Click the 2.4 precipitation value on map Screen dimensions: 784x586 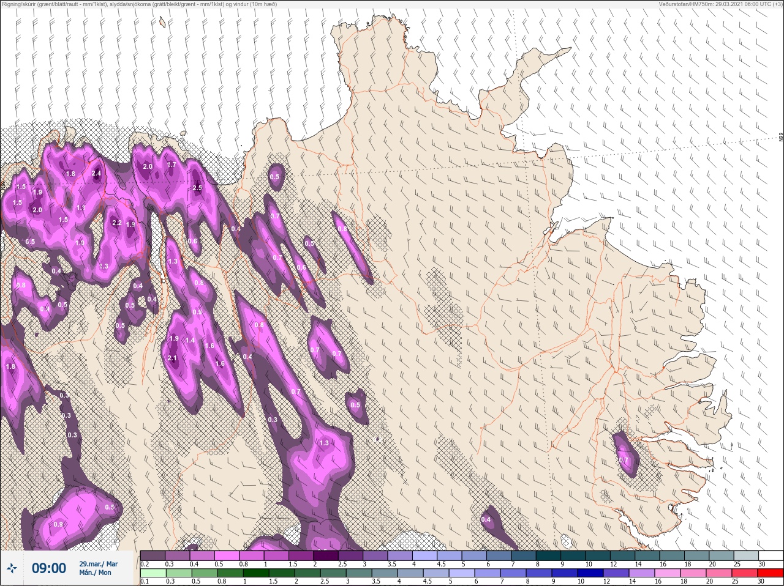96,173
